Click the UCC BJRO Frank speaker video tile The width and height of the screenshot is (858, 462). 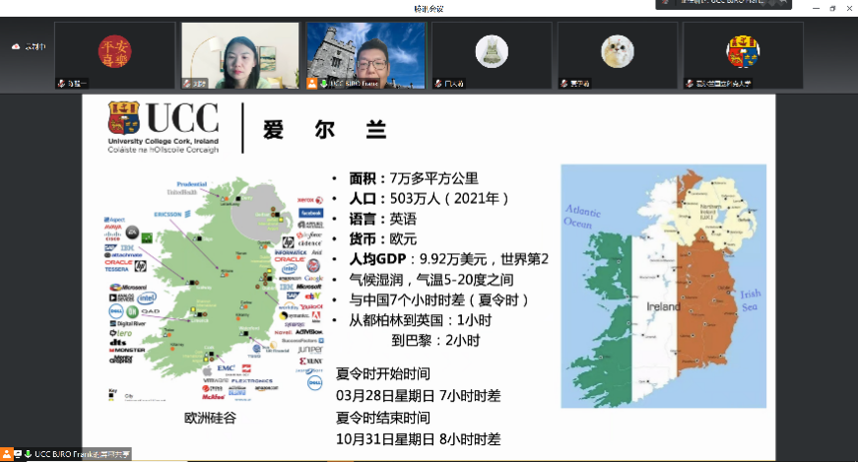(x=365, y=55)
